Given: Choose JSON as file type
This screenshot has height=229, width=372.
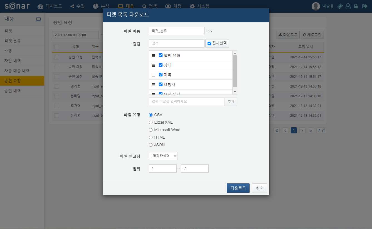Looking at the screenshot, I should (151, 145).
